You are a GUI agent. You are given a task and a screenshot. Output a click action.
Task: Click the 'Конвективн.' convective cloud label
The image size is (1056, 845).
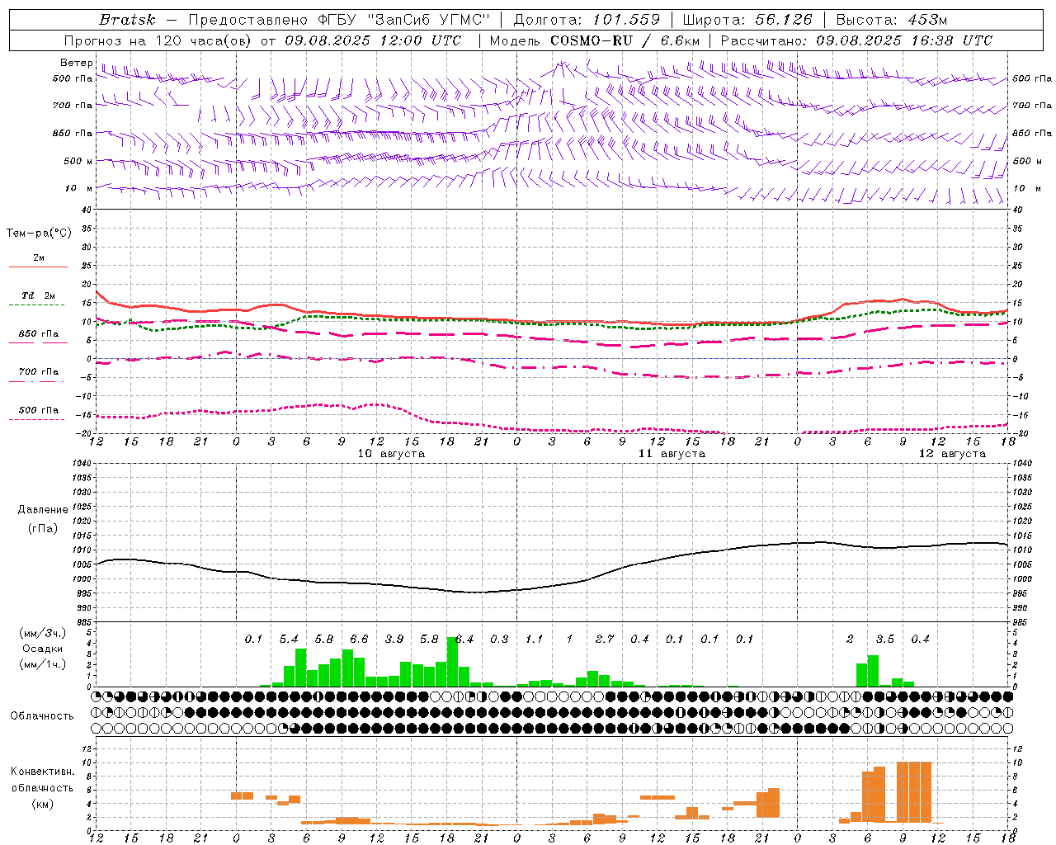pyautogui.click(x=42, y=772)
